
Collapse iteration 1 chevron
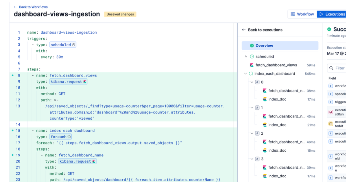(x=252, y=108)
